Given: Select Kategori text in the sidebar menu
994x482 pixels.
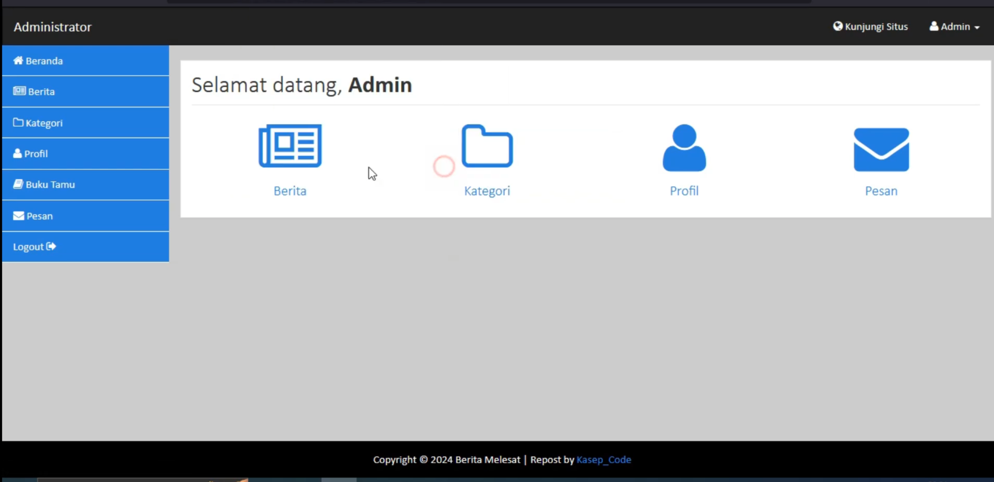Looking at the screenshot, I should pyautogui.click(x=44, y=123).
